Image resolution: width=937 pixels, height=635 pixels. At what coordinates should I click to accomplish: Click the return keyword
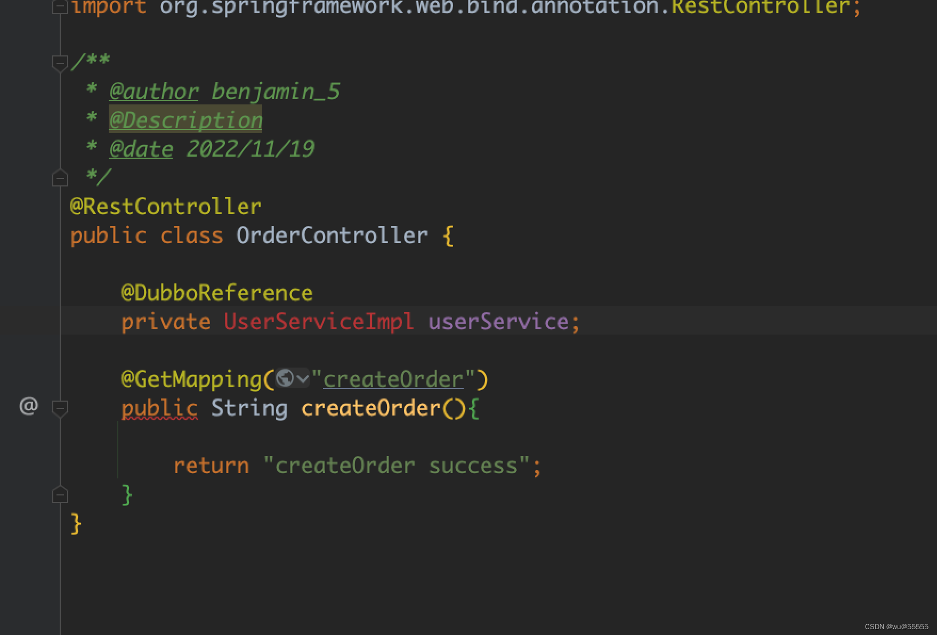click(211, 466)
